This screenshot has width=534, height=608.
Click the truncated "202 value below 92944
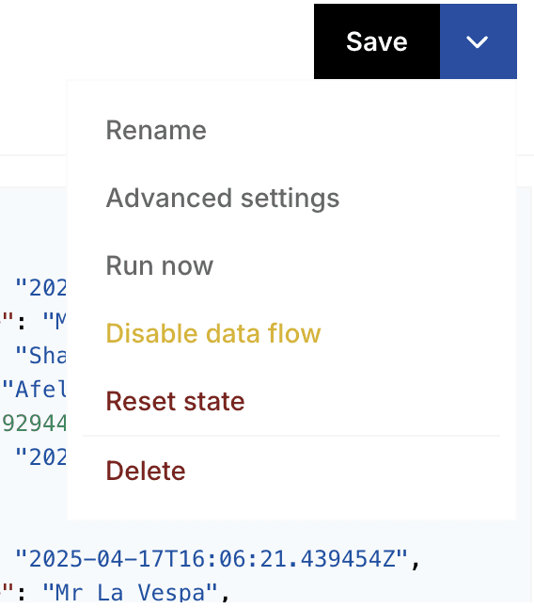pos(40,456)
